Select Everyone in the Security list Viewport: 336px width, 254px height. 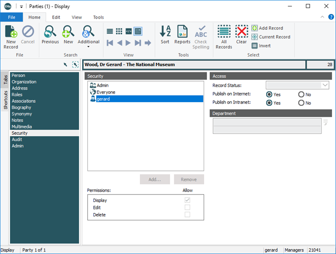tap(106, 92)
